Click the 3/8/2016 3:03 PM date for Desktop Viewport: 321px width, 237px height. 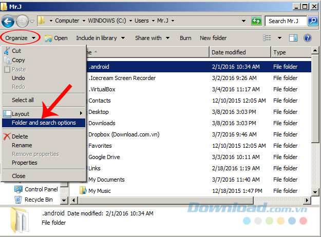tap(234, 112)
